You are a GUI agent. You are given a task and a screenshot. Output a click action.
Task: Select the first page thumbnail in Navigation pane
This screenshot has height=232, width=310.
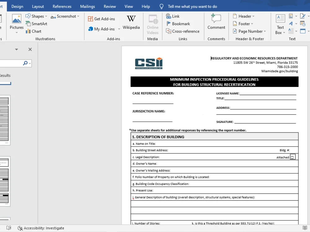[4, 120]
